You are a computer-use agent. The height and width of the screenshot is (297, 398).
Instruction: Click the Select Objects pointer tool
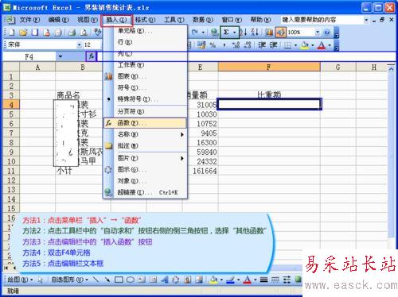(41, 280)
